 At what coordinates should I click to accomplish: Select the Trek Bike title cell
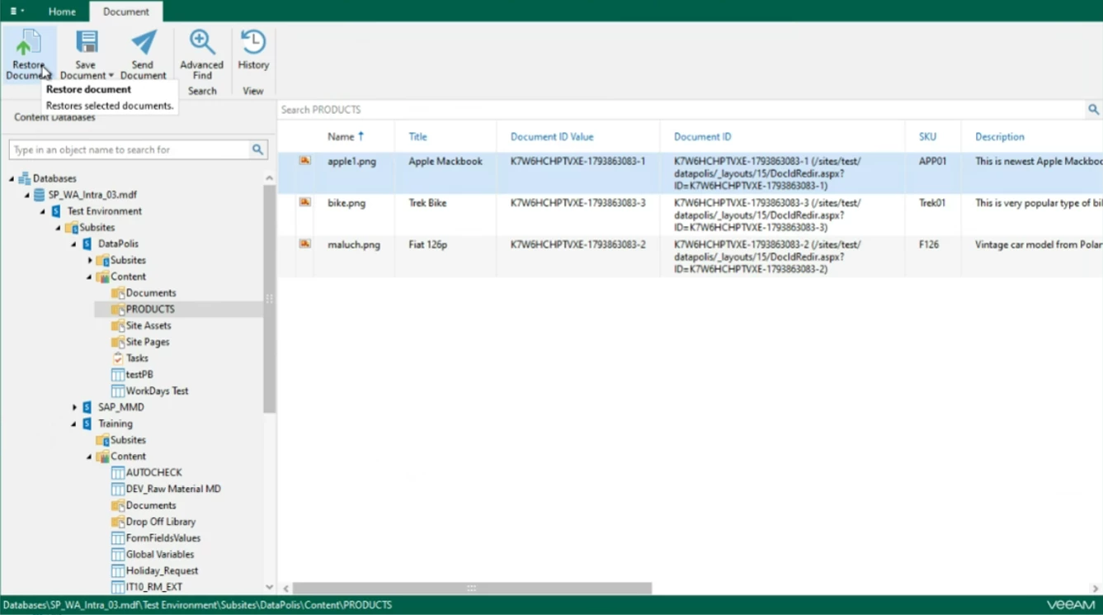[x=427, y=203]
